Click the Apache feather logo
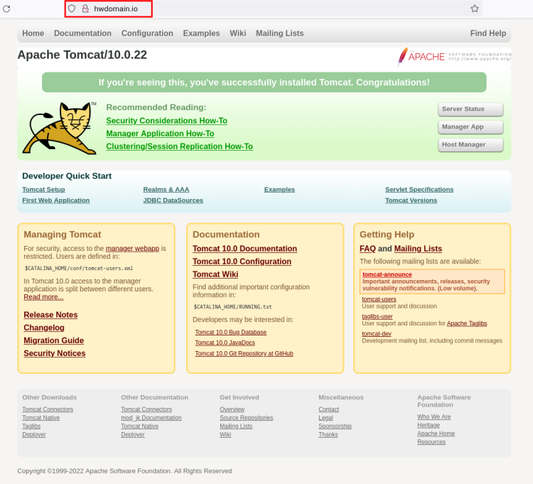 click(454, 56)
